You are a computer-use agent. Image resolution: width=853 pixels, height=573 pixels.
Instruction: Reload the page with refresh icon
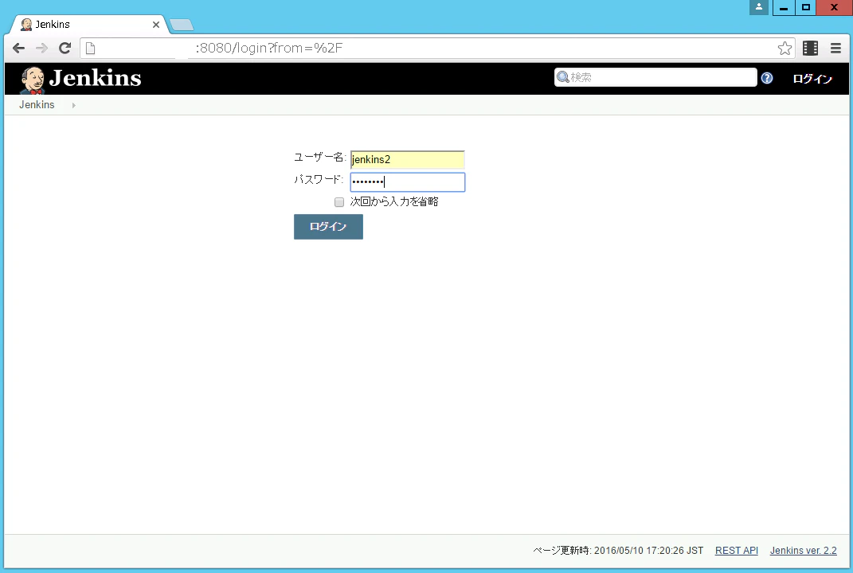coord(65,49)
